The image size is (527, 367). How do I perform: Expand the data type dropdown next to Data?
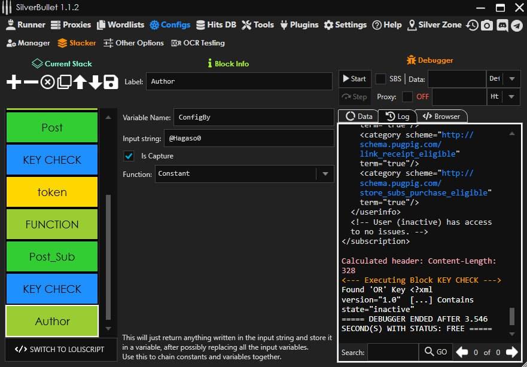[511, 79]
